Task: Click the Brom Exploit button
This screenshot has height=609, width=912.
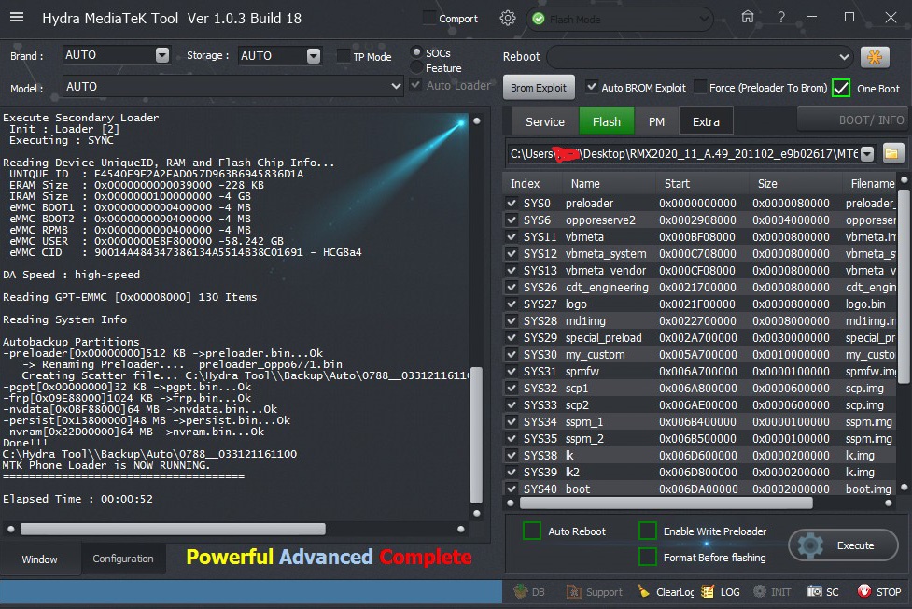Action: [538, 88]
